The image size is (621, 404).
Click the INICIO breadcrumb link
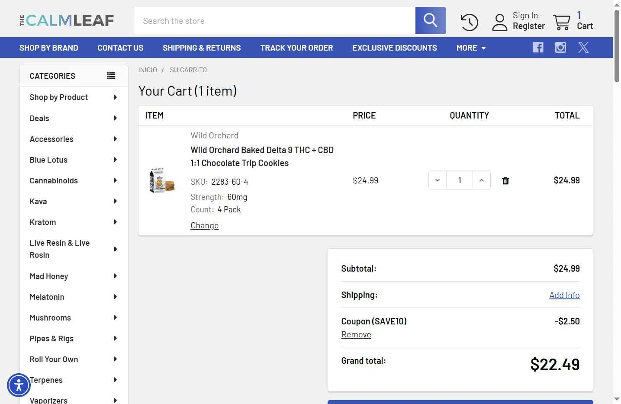click(148, 70)
